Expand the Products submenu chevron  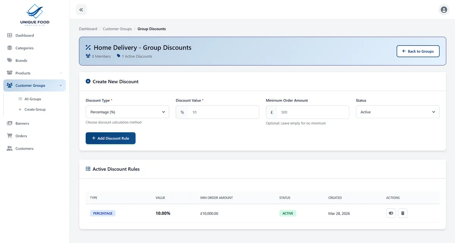pyautogui.click(x=61, y=73)
